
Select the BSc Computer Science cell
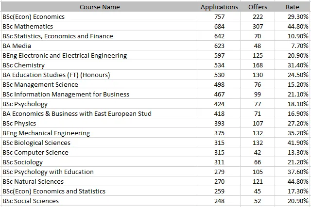tap(35, 152)
